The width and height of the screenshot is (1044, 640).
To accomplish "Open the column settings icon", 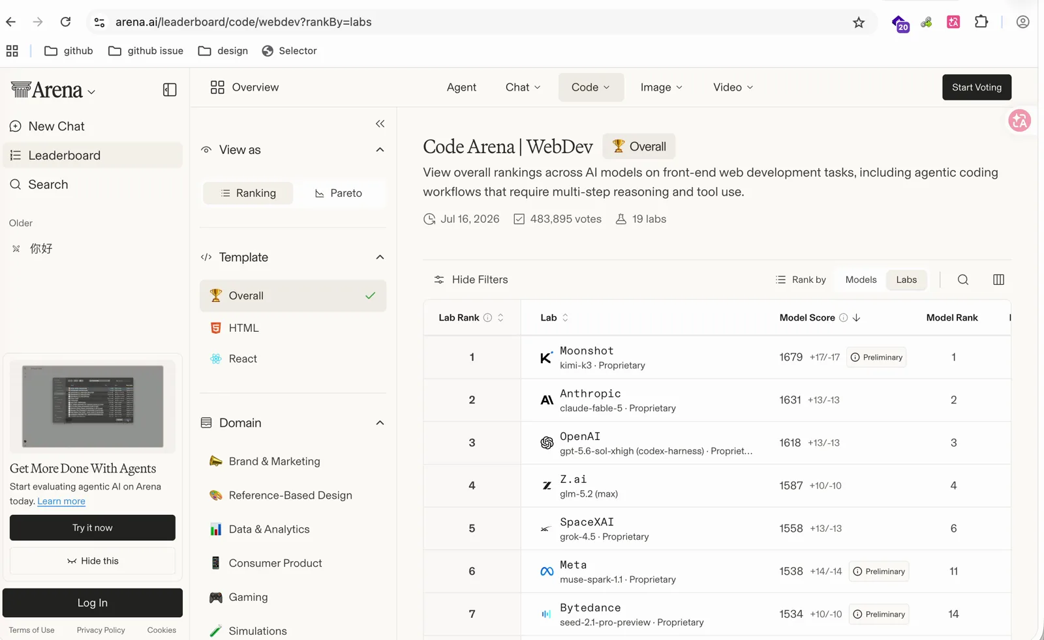I will click(998, 280).
